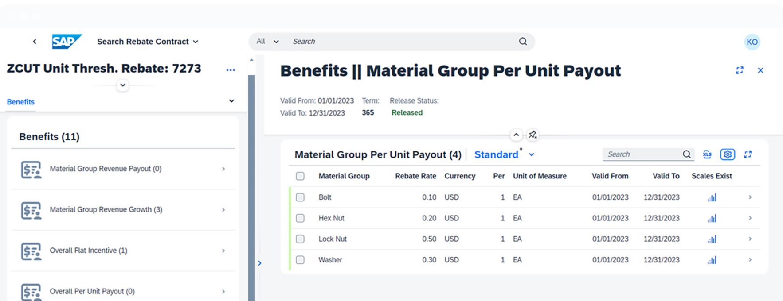View scales chart for Washer row
The height and width of the screenshot is (301, 783).
pyautogui.click(x=712, y=260)
